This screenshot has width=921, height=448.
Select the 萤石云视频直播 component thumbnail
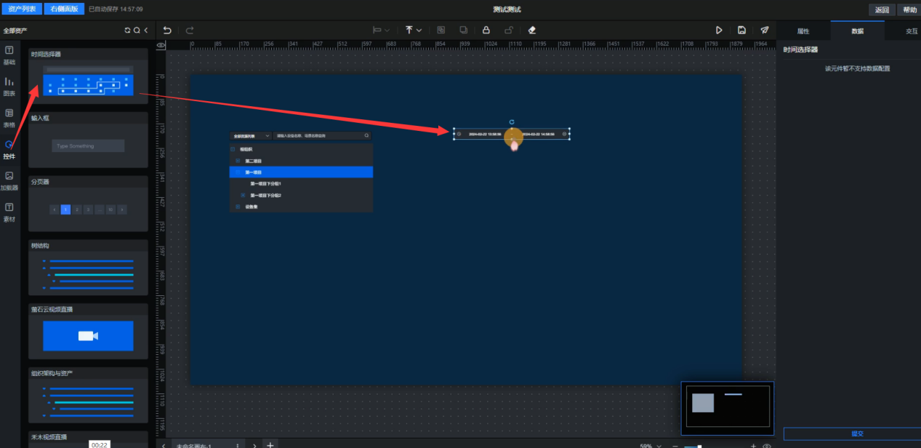(88, 335)
